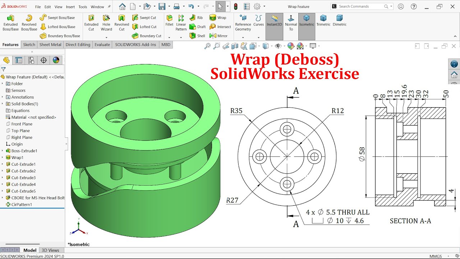The height and width of the screenshot is (259, 460).
Task: Choose the Lofted Cut feature
Action: coord(144,27)
